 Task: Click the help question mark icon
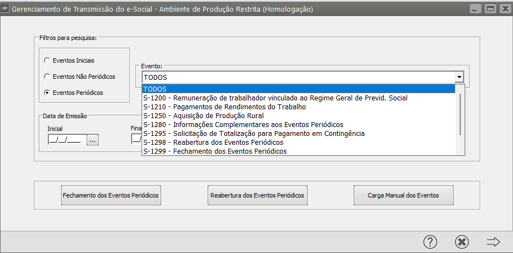coord(430,242)
